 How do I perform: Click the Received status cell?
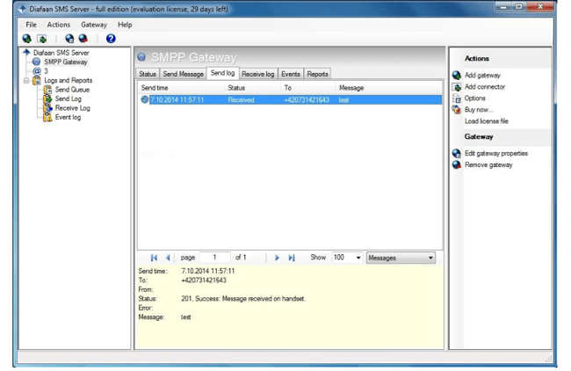pyautogui.click(x=241, y=100)
